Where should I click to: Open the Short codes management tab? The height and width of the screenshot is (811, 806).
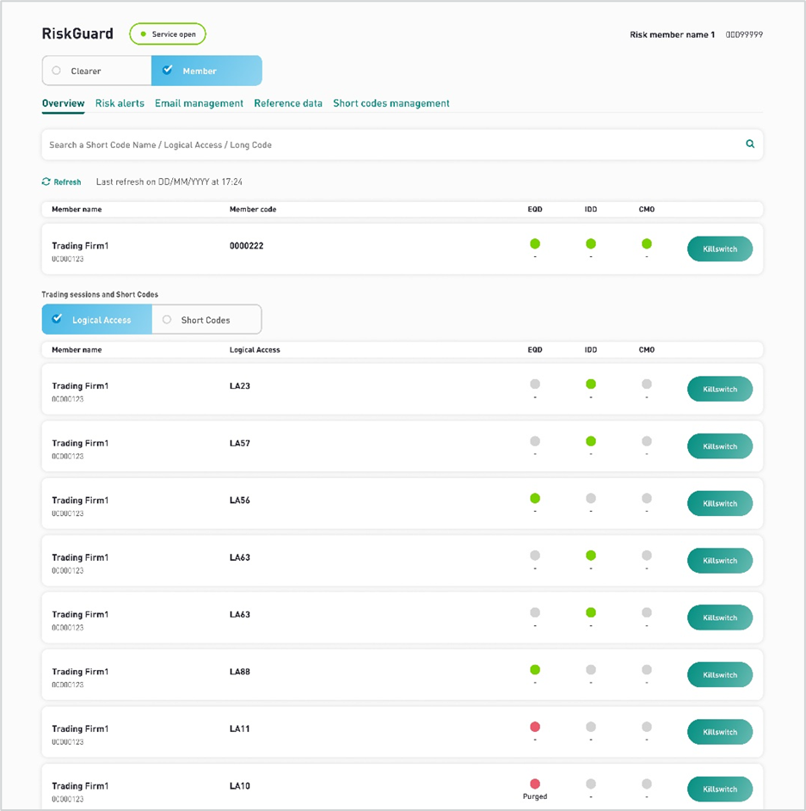[x=391, y=103]
